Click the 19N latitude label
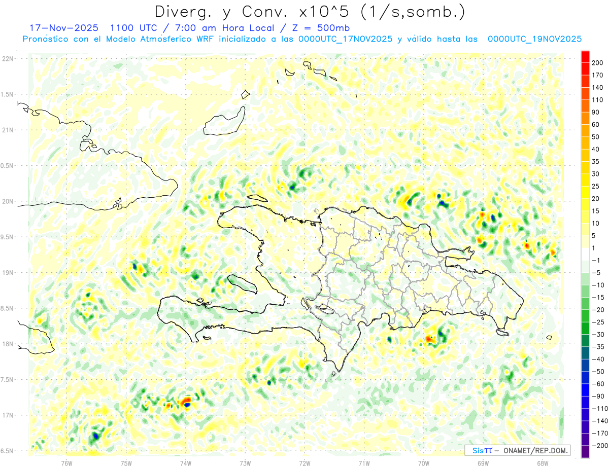 [8, 273]
